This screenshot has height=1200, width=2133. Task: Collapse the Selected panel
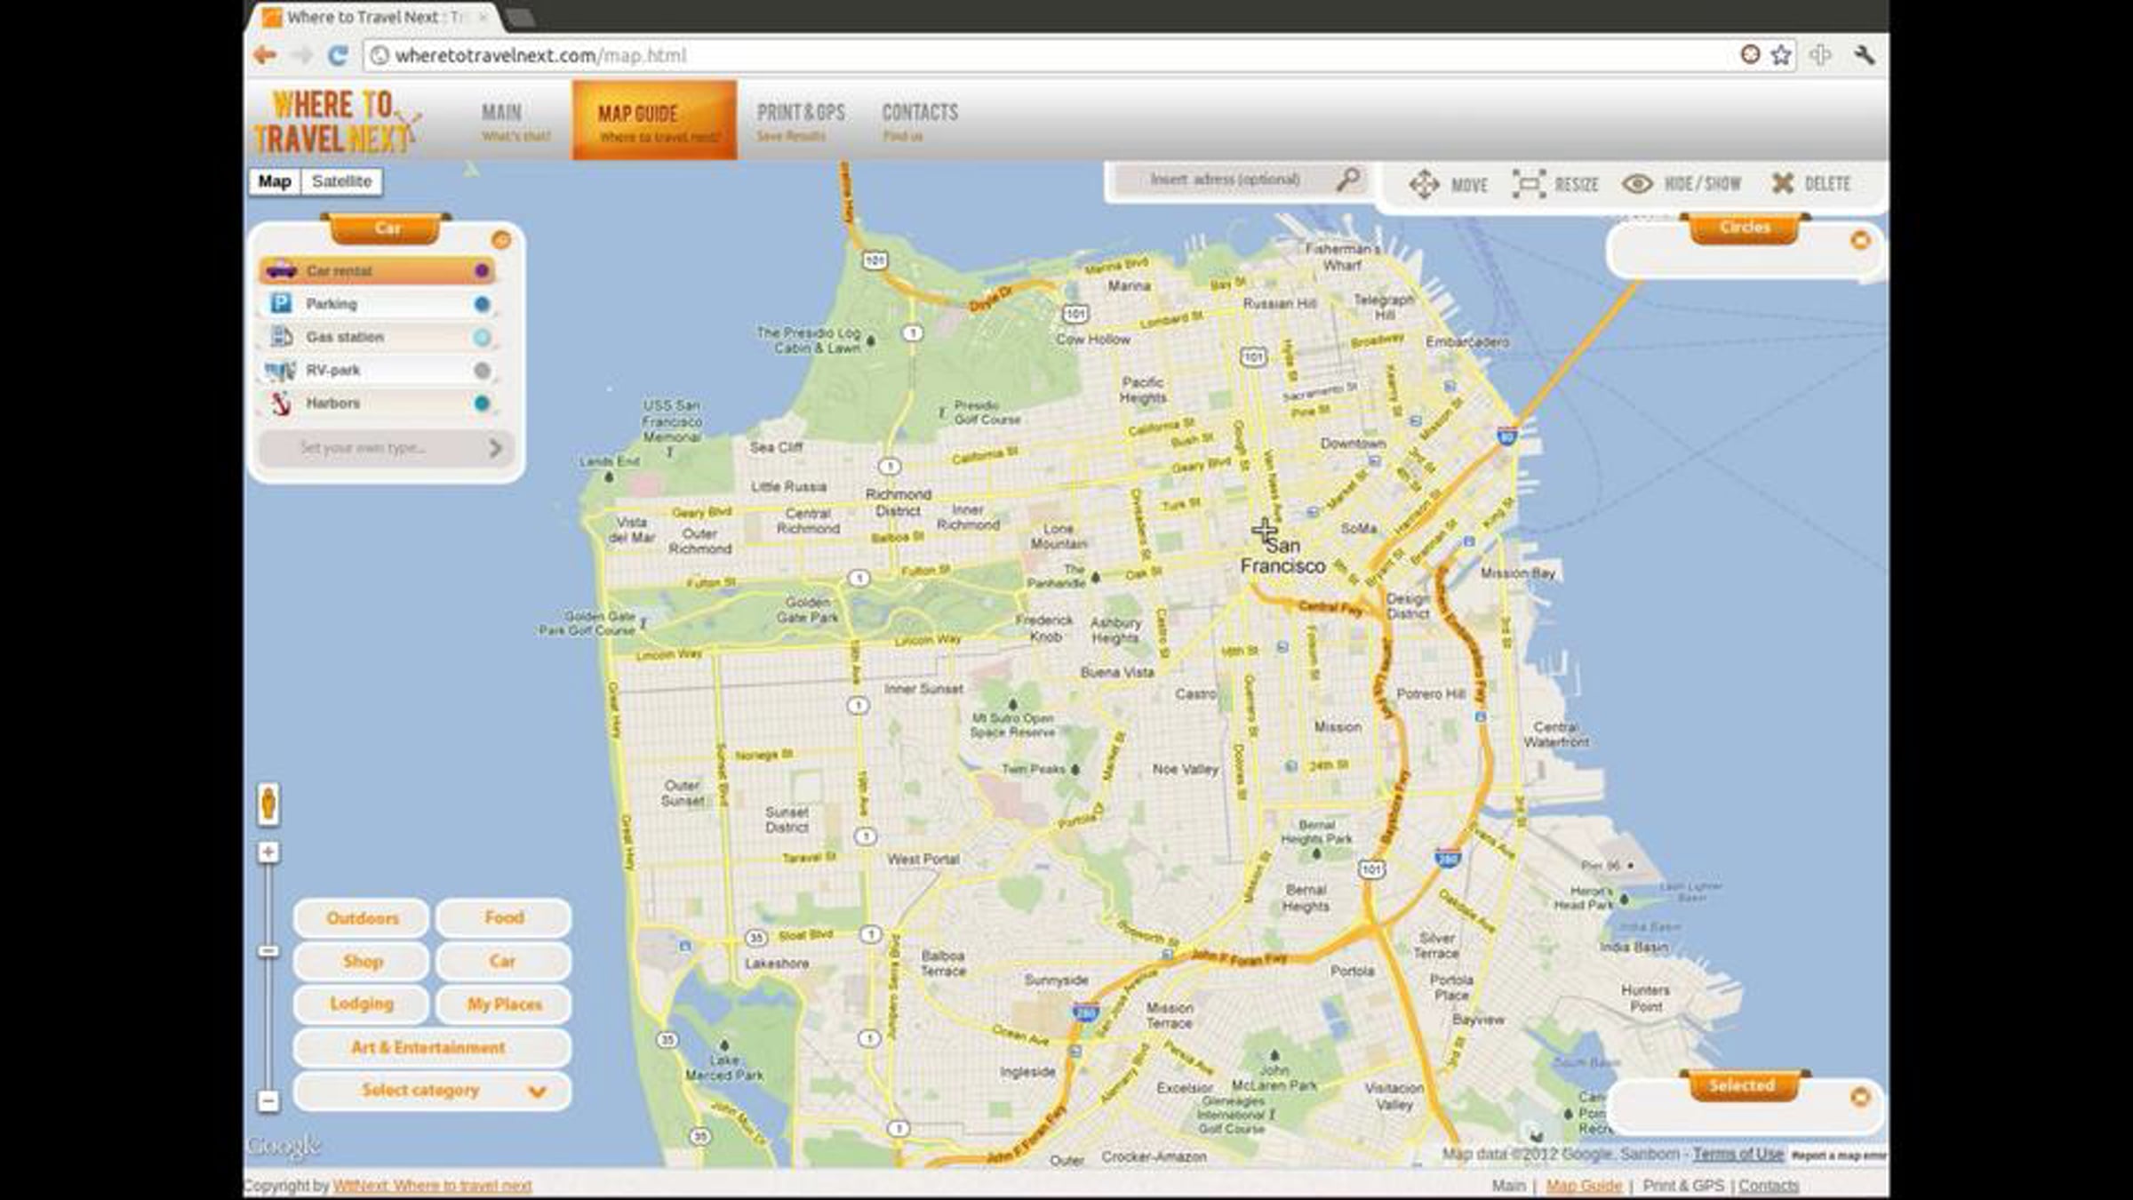click(1860, 1097)
